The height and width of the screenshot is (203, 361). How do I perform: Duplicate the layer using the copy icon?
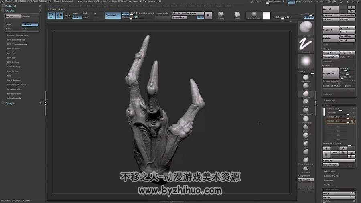[343, 152]
